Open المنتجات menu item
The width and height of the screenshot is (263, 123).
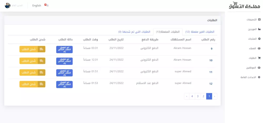pyautogui.click(x=252, y=39)
